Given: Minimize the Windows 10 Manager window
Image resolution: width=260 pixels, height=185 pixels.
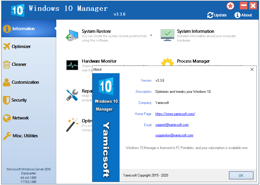Looking at the screenshot, I should click(244, 6).
